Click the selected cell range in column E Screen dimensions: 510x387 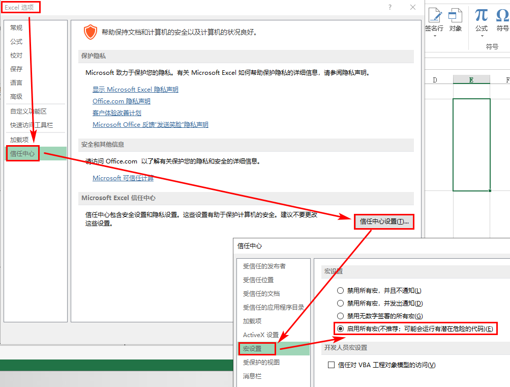pos(471,145)
